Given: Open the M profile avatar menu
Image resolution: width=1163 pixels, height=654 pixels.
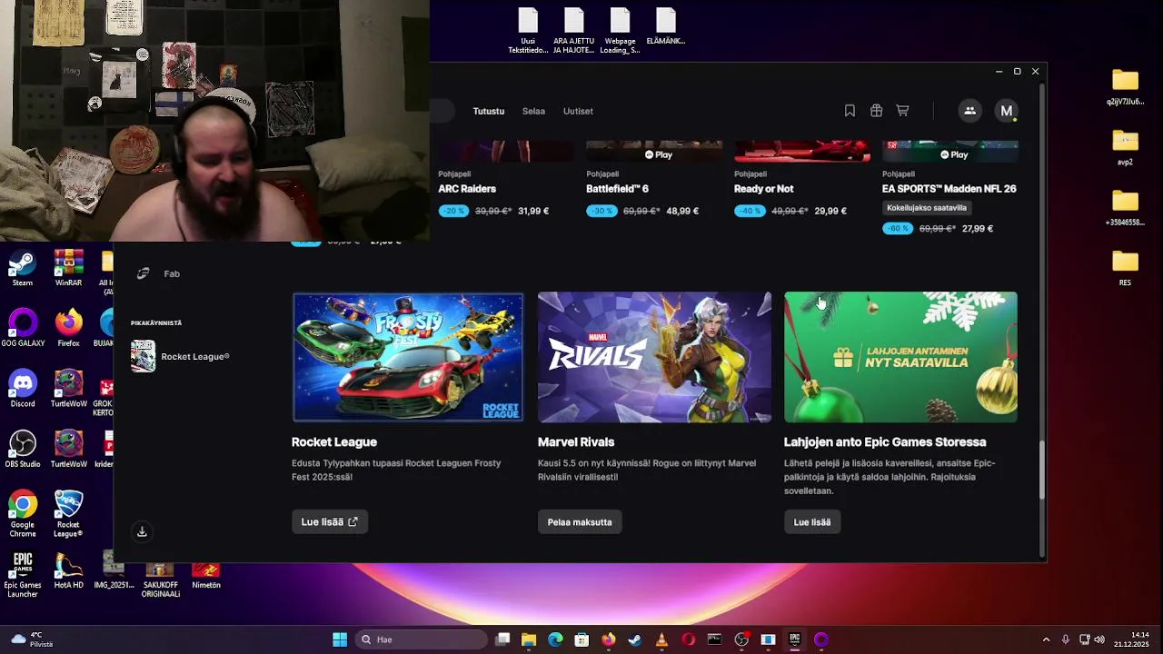Looking at the screenshot, I should coord(1006,111).
